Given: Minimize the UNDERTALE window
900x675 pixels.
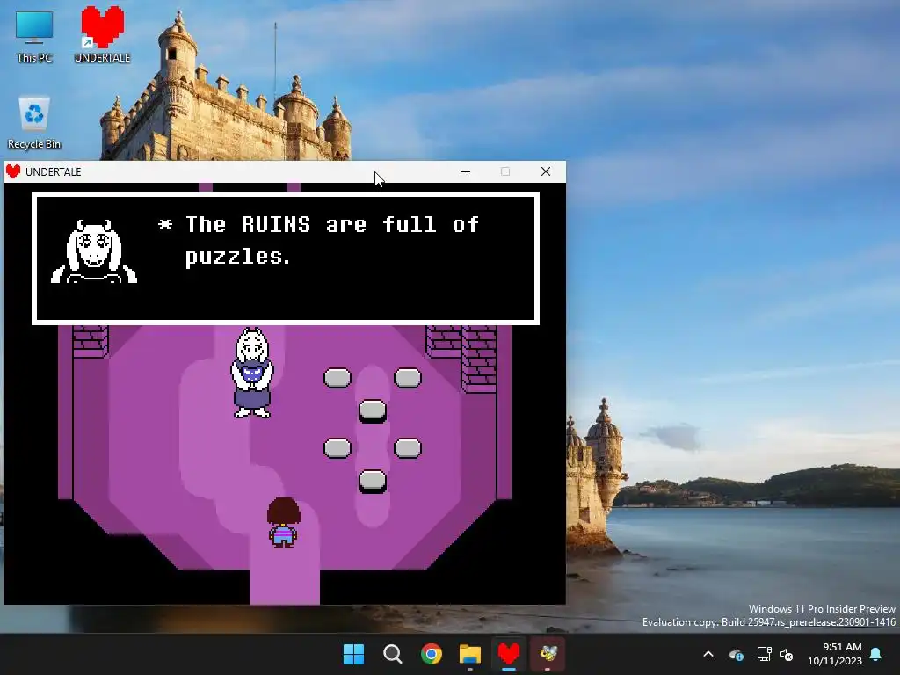Looking at the screenshot, I should 466,171.
